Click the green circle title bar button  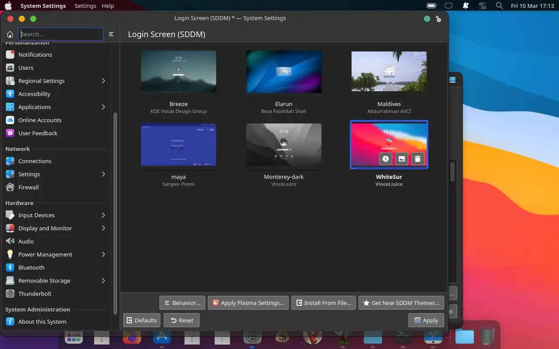click(427, 19)
